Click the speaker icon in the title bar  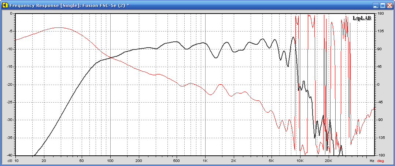coord(5,5)
